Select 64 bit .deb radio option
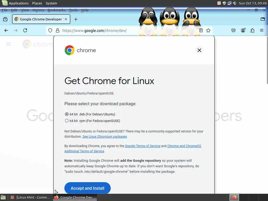The height and width of the screenshot is (201, 268). tap(67, 114)
